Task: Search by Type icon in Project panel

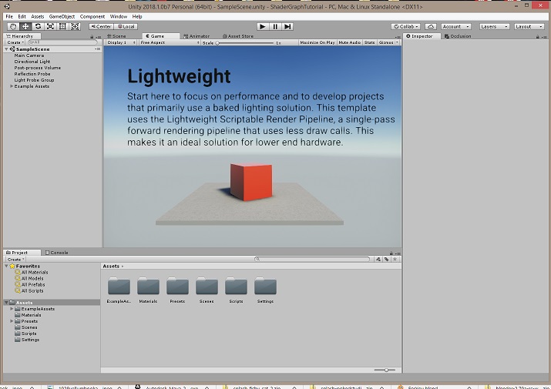Action: pos(378,260)
